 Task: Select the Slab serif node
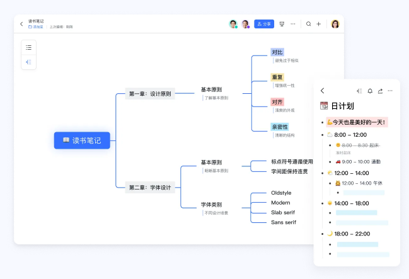pyautogui.click(x=283, y=212)
